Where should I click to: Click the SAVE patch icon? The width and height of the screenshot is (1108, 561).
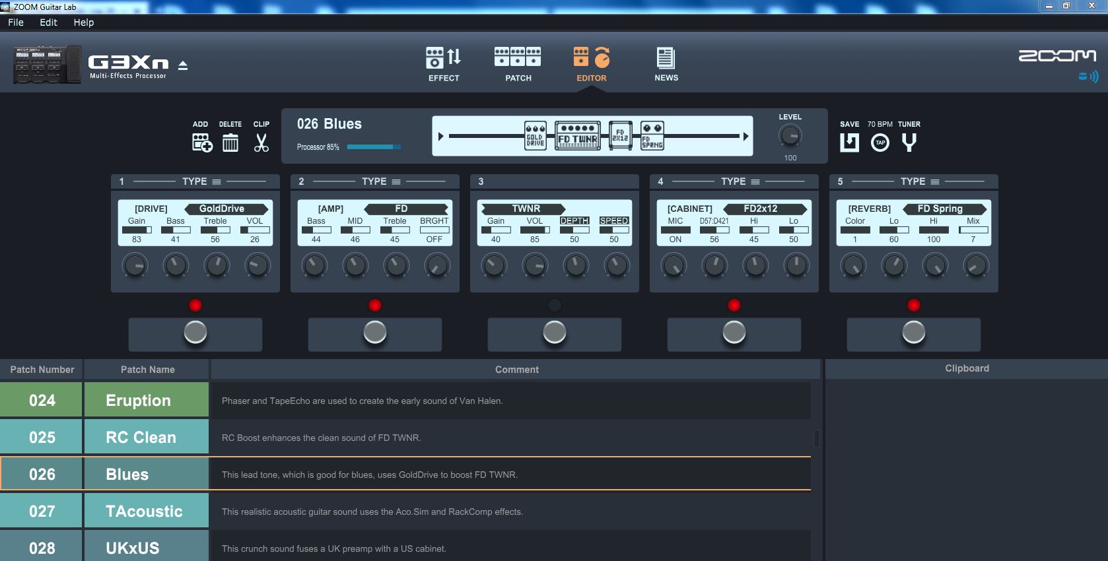[x=849, y=143]
